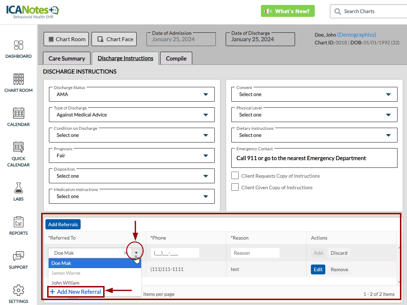This screenshot has width=407, height=305.
Task: Open Reports from the sidebar
Action: (x=18, y=222)
